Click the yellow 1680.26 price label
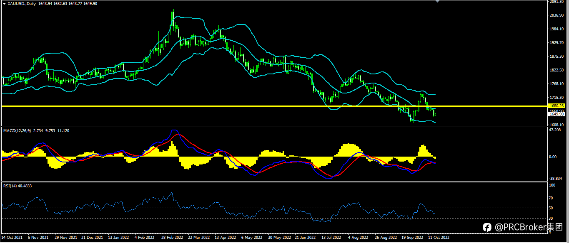The width and height of the screenshot is (569, 243). tap(556, 106)
